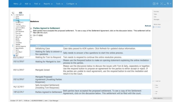Open the settings gear icon in header
181x102 pixels.
(157, 4)
